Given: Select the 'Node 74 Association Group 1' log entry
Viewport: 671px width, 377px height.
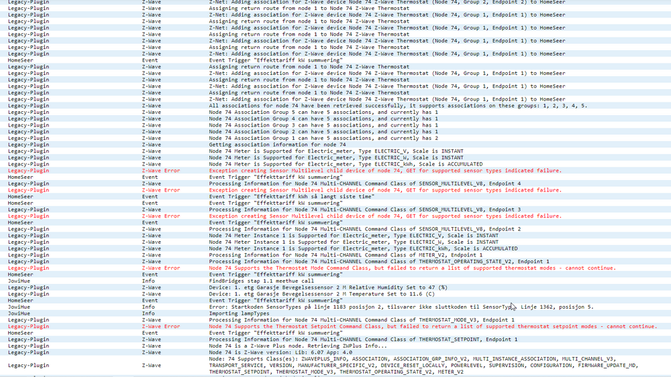Looking at the screenshot, I should [323, 138].
